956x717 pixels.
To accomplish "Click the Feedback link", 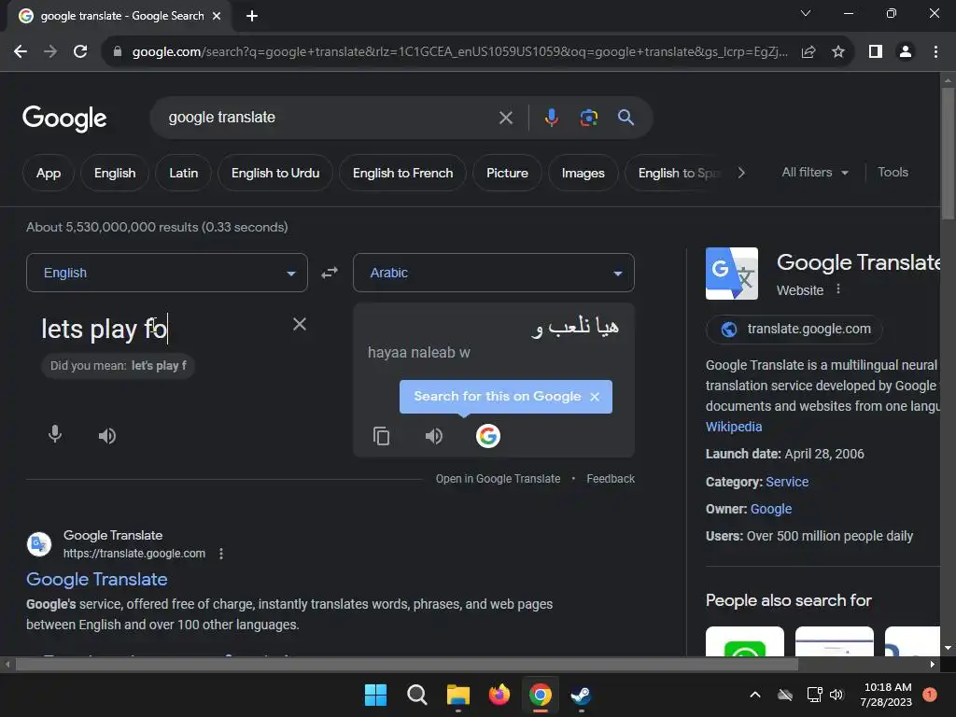I will click(611, 479).
